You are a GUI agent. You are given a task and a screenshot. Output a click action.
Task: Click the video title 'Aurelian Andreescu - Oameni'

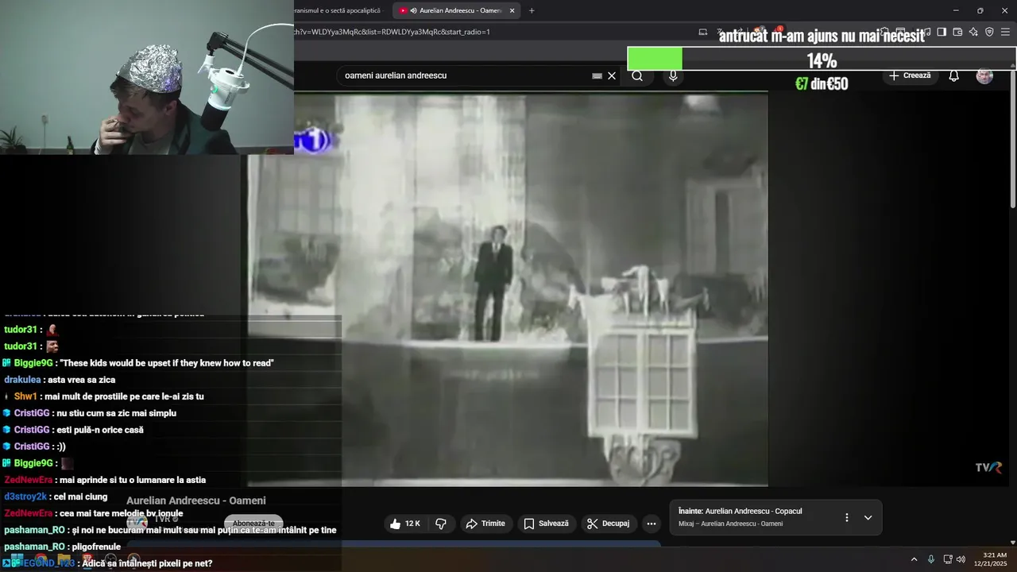(196, 500)
